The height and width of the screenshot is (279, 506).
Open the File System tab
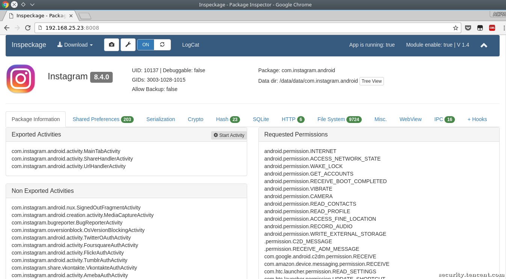(340, 119)
